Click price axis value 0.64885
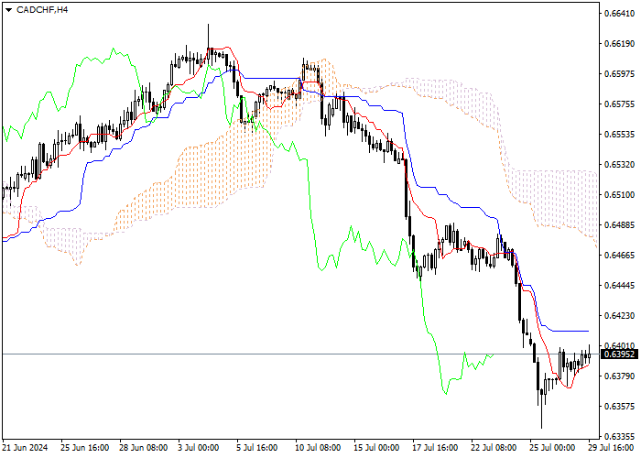 pyautogui.click(x=619, y=225)
